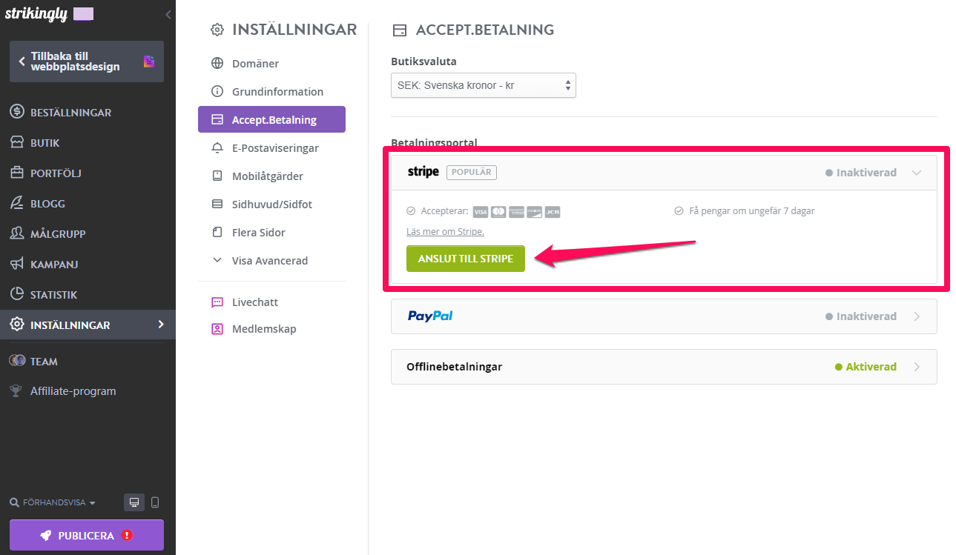956x555 pixels.
Task: Select the Accept.Betalning tab
Action: [271, 119]
